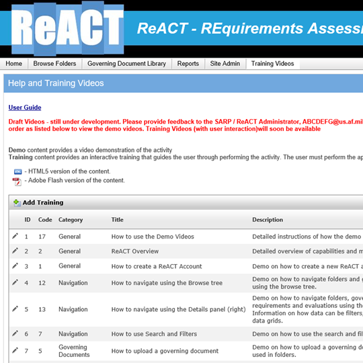Screen dimensions: 363x363
Task: Click title 'How to use Search and Filters'
Action: pyautogui.click(x=154, y=334)
